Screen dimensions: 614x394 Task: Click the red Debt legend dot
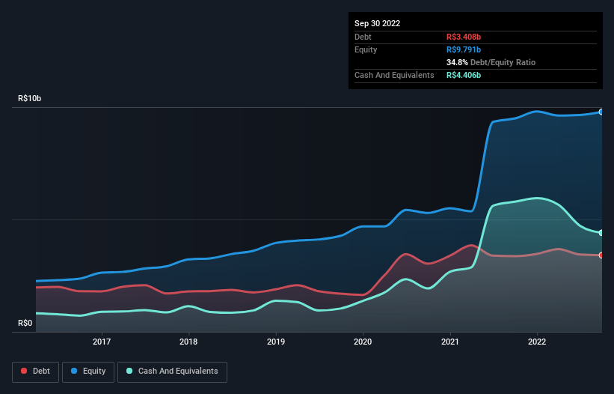point(24,371)
